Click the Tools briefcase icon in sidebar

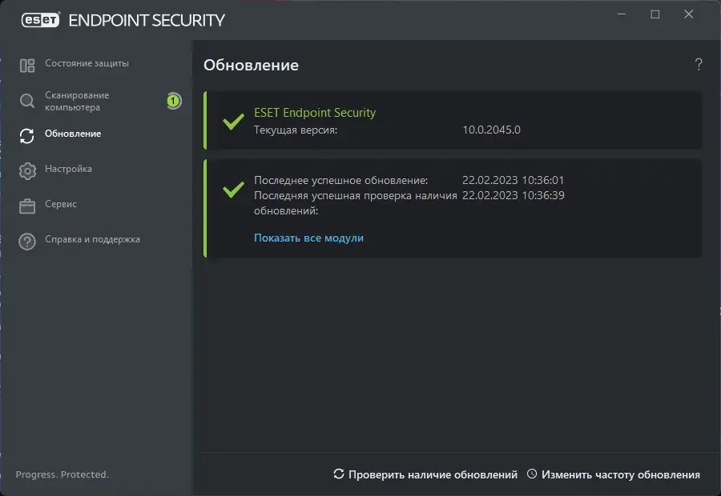27,206
